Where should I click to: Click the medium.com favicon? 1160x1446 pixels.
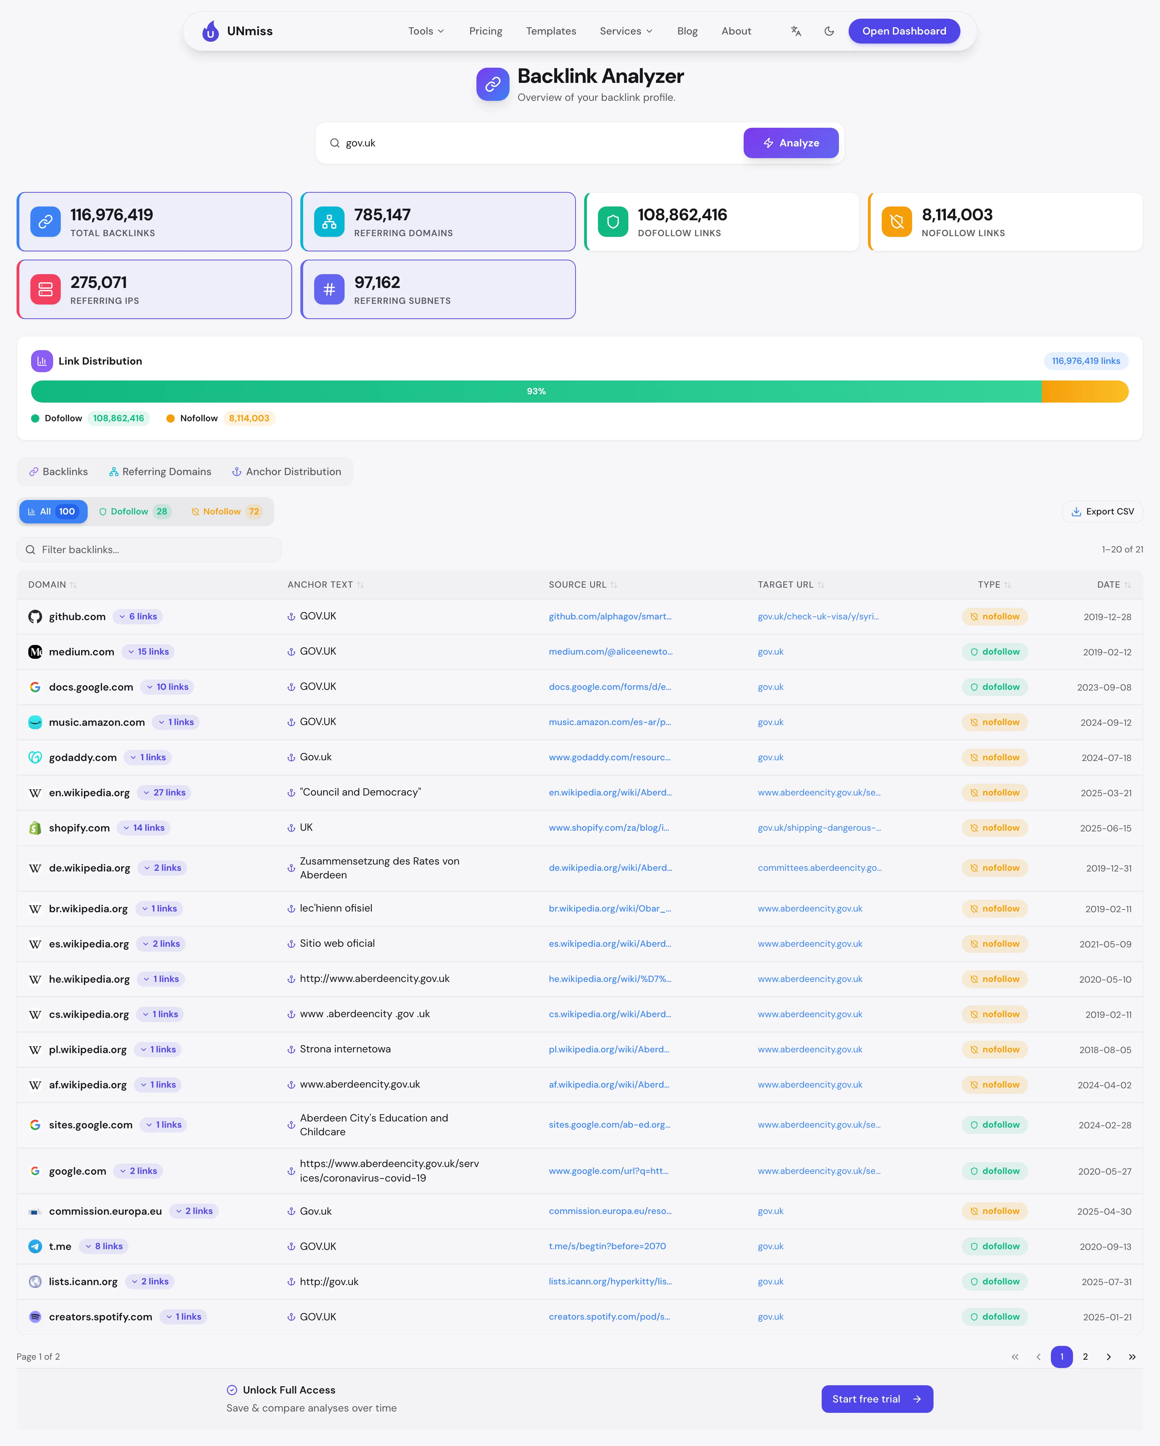click(35, 652)
